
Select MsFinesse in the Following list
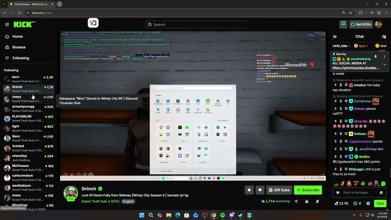click(29, 168)
